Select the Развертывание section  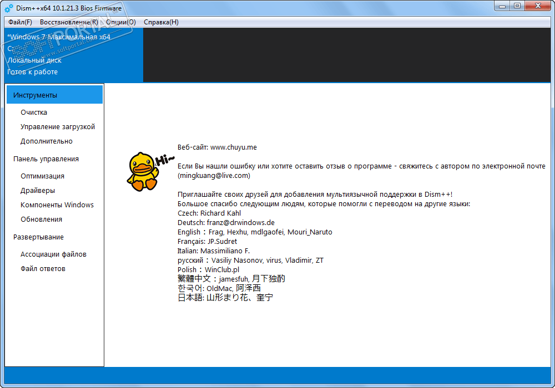(x=39, y=237)
